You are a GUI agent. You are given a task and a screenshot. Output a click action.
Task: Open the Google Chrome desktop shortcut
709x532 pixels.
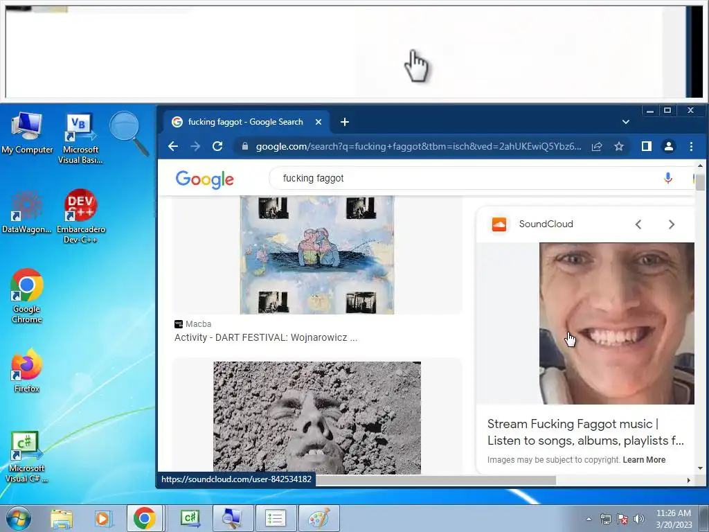[x=27, y=296]
